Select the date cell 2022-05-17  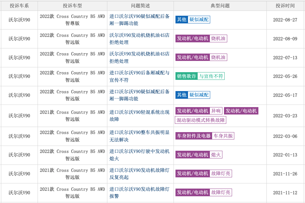tap(285, 95)
